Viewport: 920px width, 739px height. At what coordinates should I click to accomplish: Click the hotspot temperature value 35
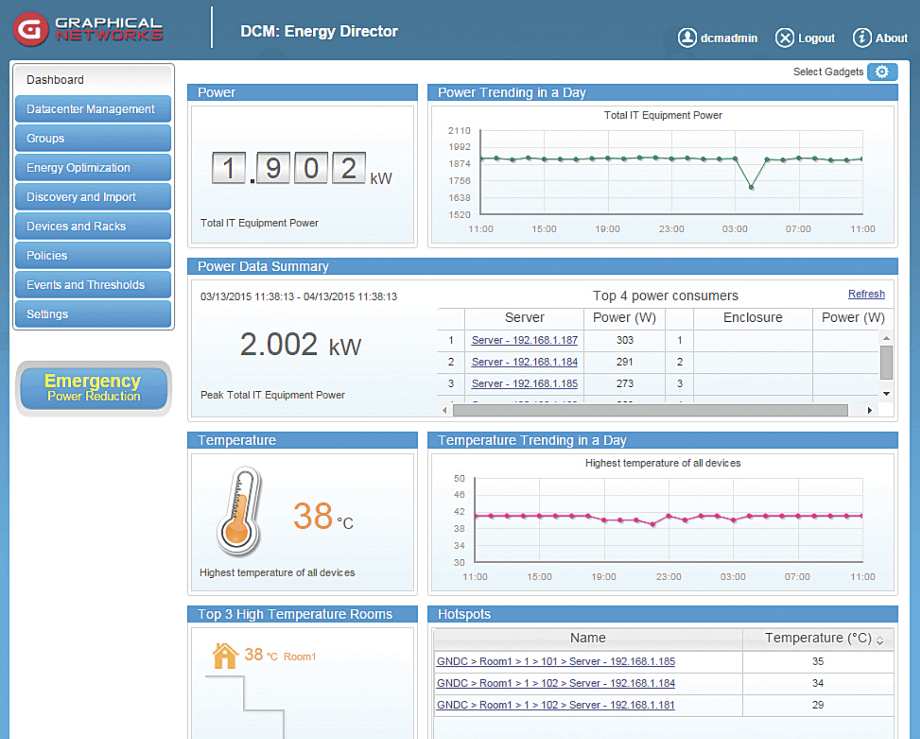coord(818,661)
